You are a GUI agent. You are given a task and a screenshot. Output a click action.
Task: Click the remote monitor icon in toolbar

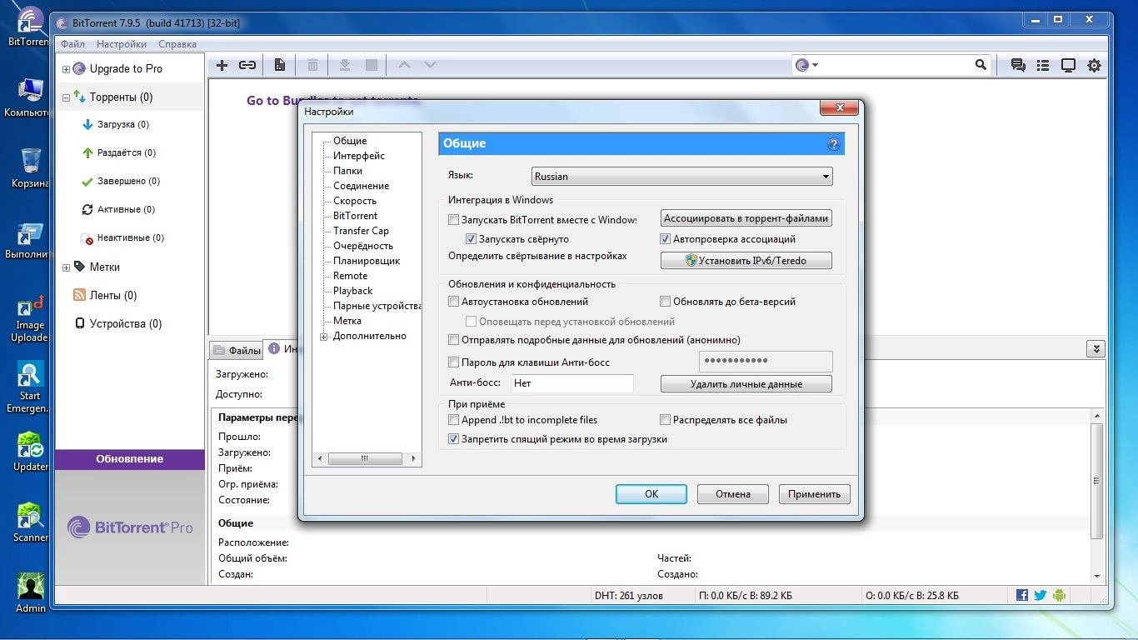click(x=1068, y=65)
